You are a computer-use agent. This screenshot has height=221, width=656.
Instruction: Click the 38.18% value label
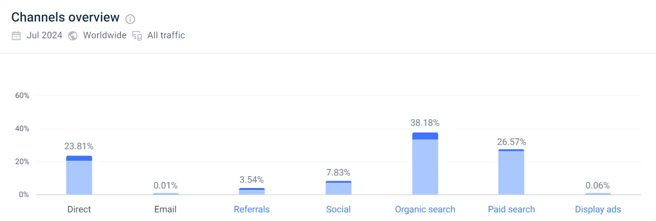425,123
